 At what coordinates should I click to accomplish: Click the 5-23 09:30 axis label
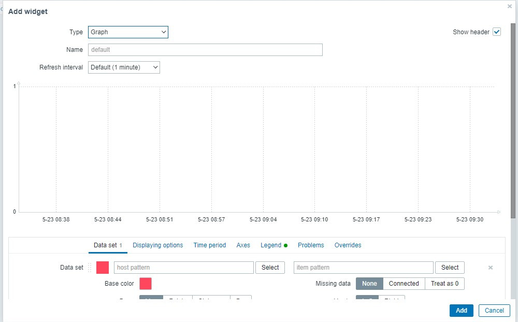click(x=469, y=219)
